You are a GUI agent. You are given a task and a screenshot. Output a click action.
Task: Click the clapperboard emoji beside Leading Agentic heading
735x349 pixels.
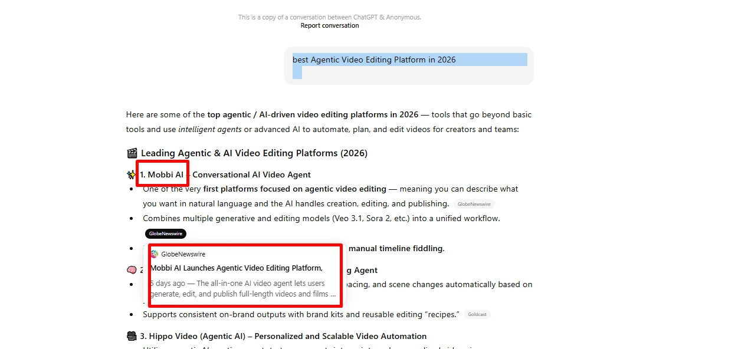pos(132,153)
